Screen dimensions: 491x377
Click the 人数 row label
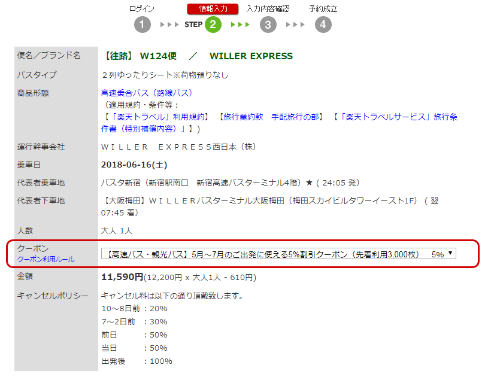pyautogui.click(x=25, y=230)
